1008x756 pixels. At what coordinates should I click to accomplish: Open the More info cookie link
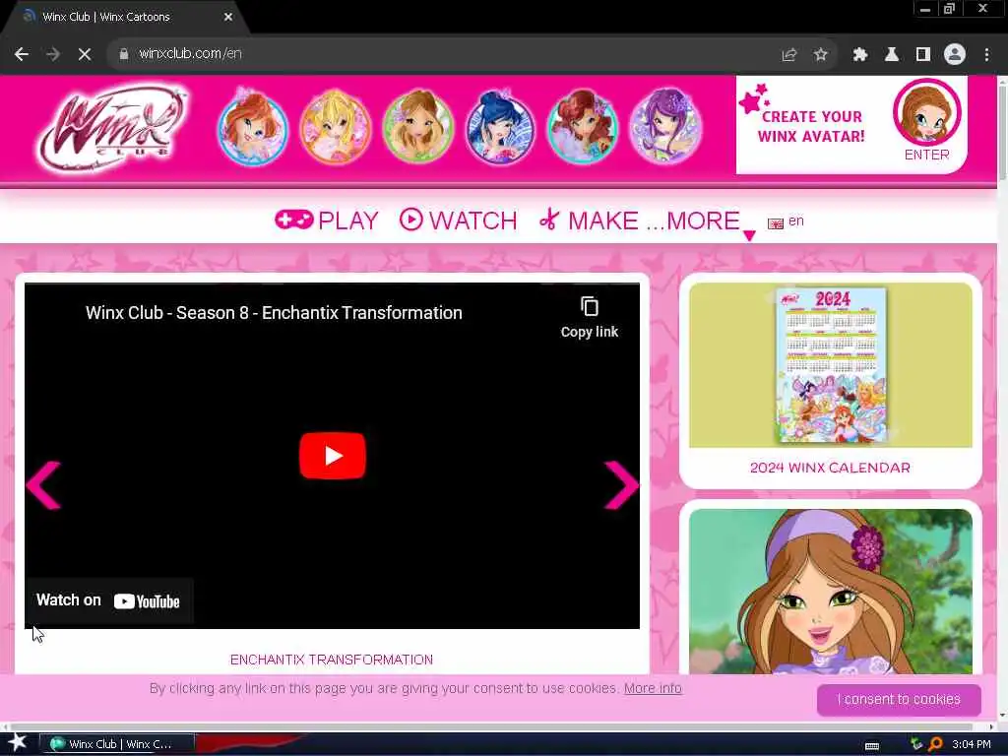[653, 688]
